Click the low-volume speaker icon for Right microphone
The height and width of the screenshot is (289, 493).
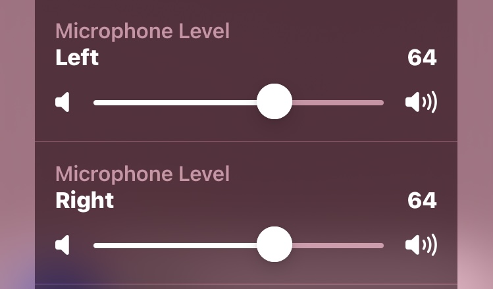pos(63,245)
